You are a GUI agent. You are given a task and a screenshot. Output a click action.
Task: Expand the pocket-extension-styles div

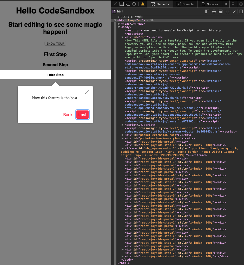123,138
